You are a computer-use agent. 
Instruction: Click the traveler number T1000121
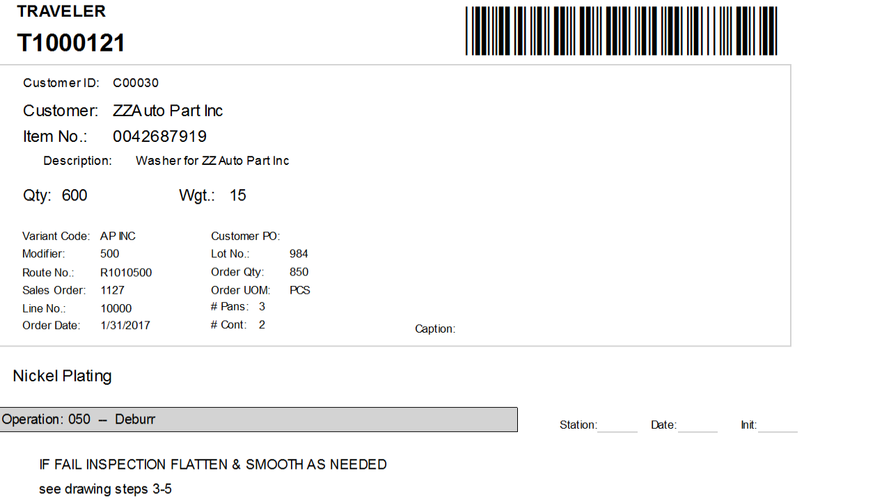(71, 43)
